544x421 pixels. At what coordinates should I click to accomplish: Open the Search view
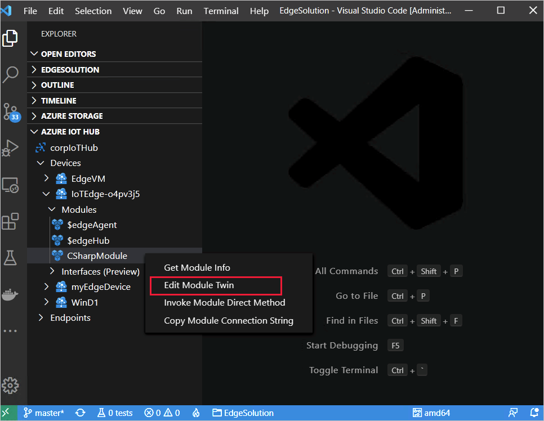[x=11, y=74]
